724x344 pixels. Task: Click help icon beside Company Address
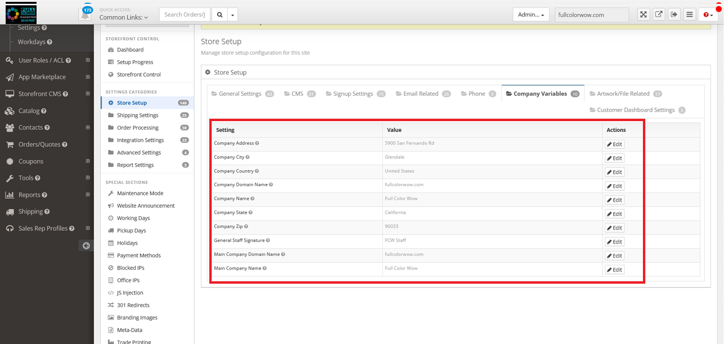[257, 143]
